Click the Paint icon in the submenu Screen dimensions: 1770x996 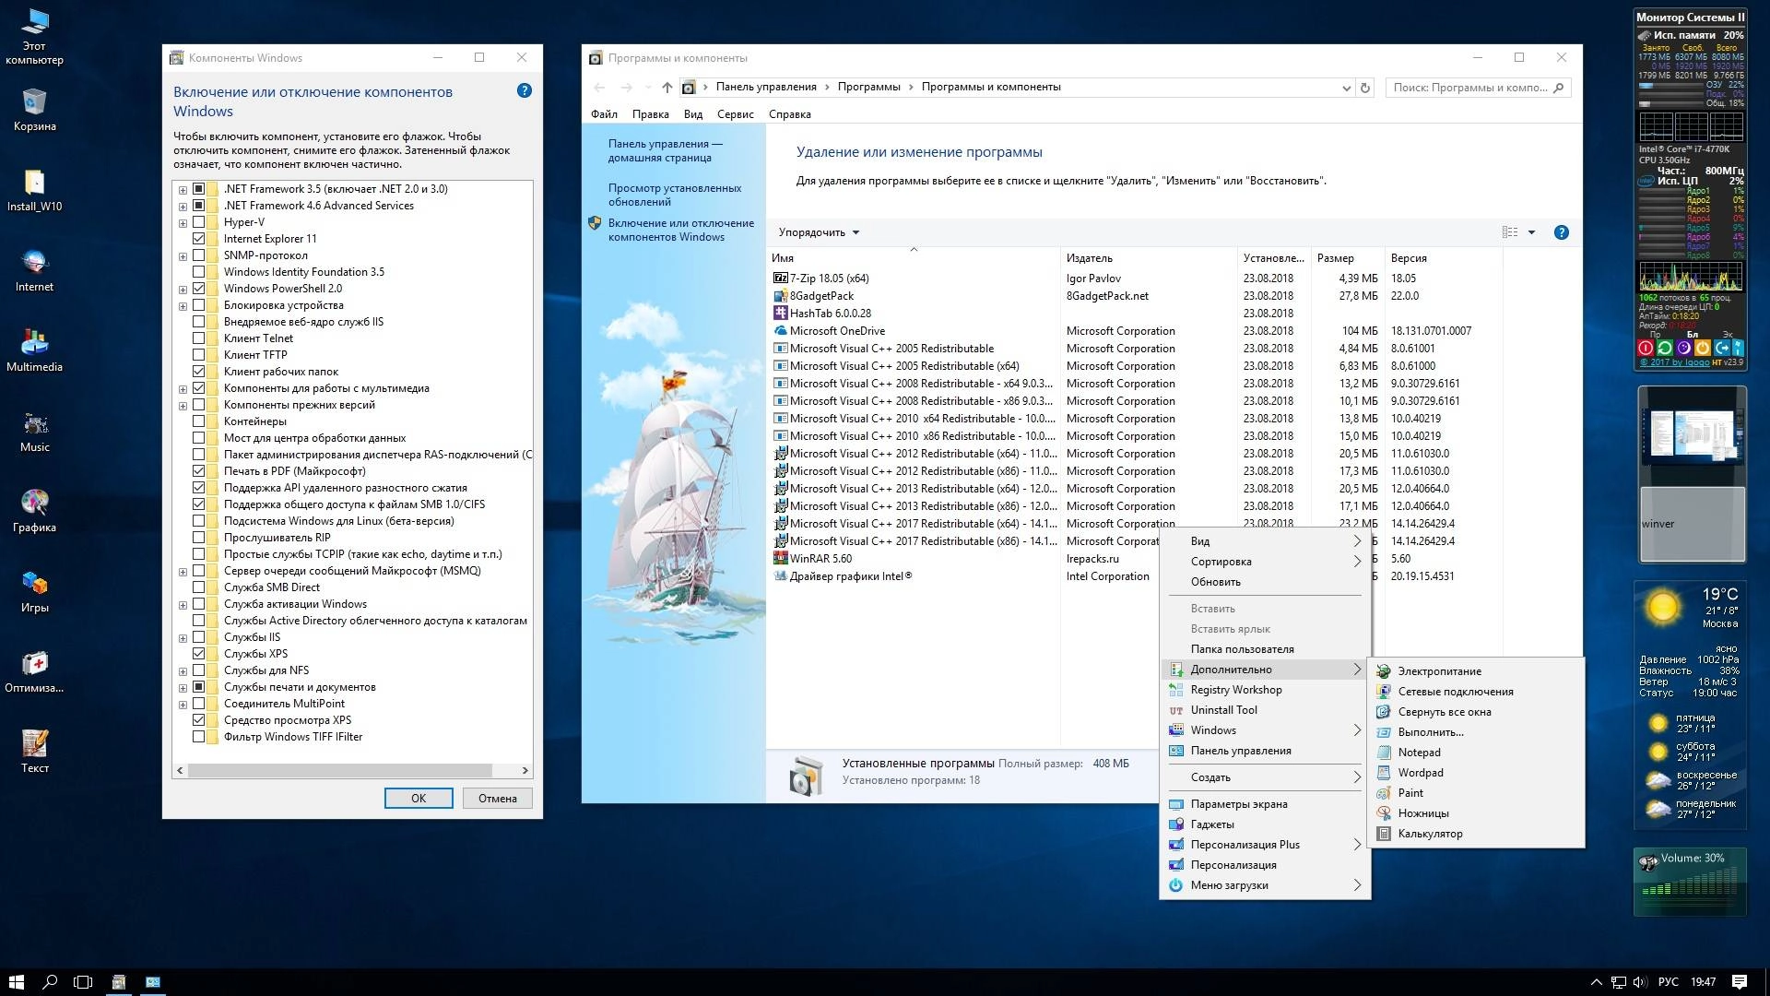tap(1383, 793)
